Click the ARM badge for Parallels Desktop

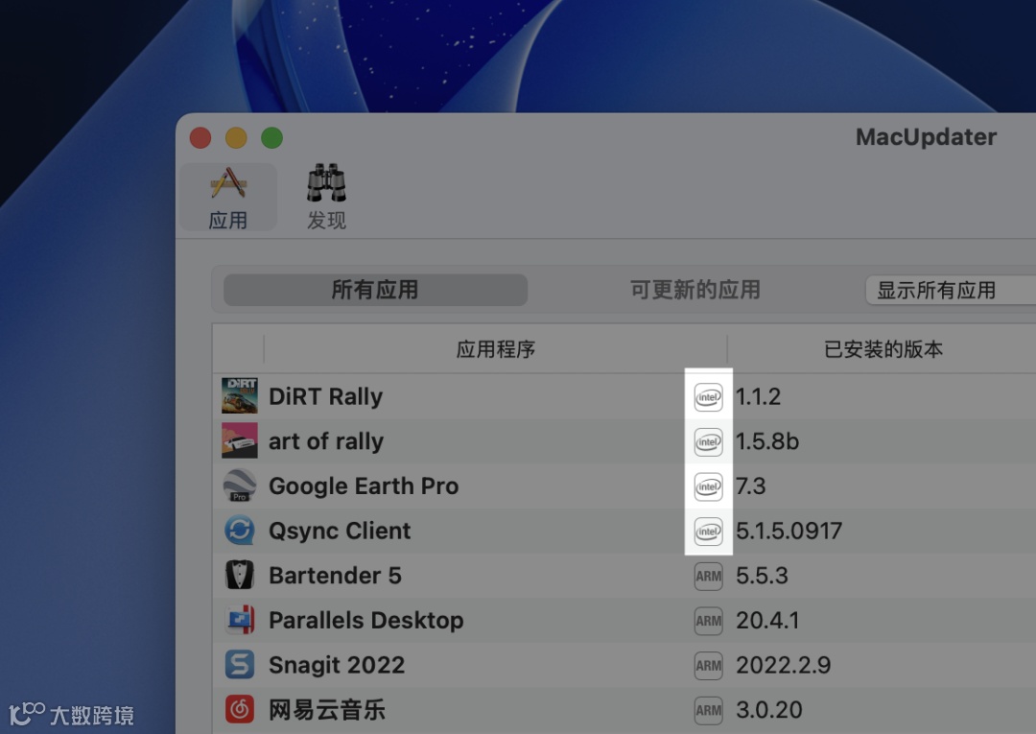(x=708, y=621)
